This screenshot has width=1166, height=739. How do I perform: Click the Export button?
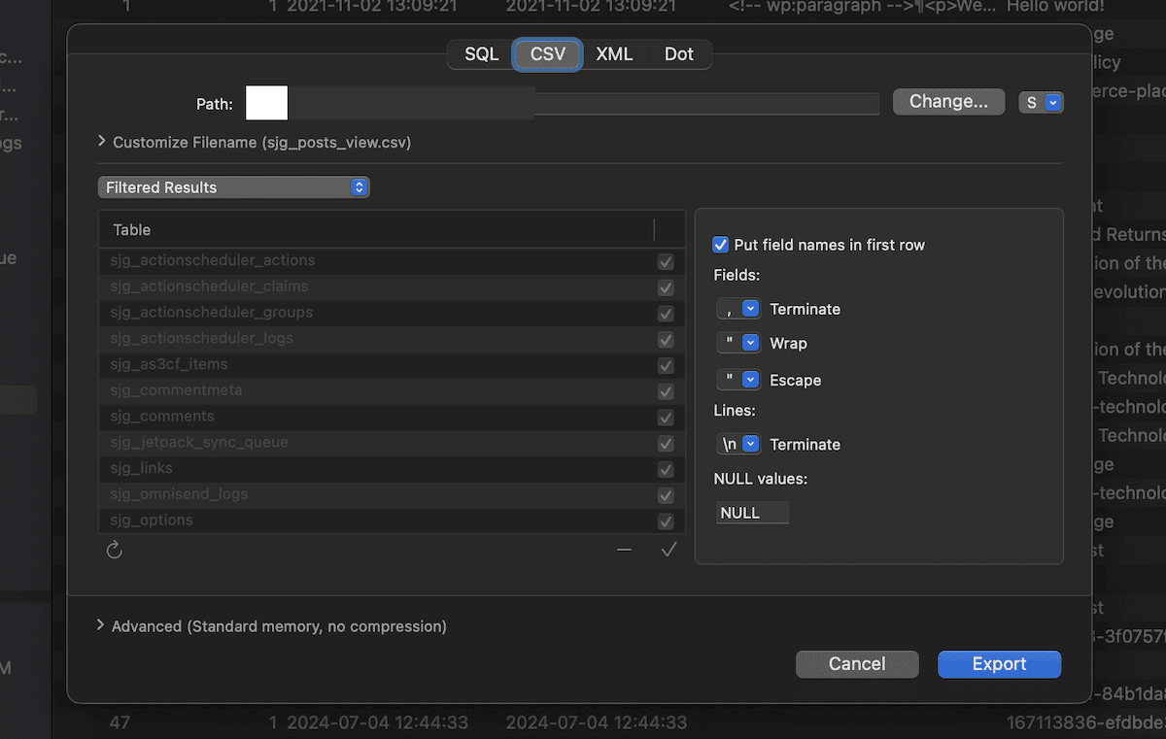[999, 664]
